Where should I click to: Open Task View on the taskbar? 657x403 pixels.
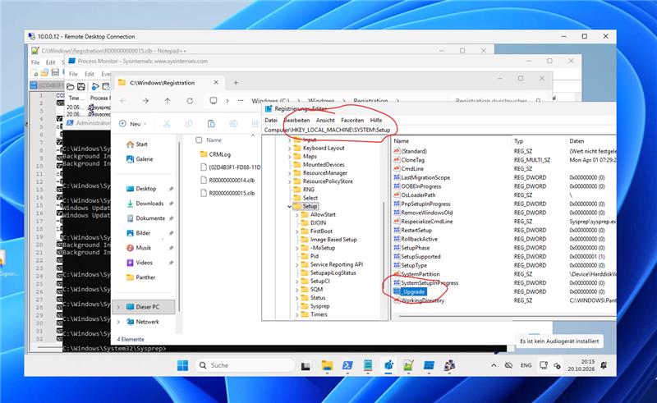coord(306,366)
